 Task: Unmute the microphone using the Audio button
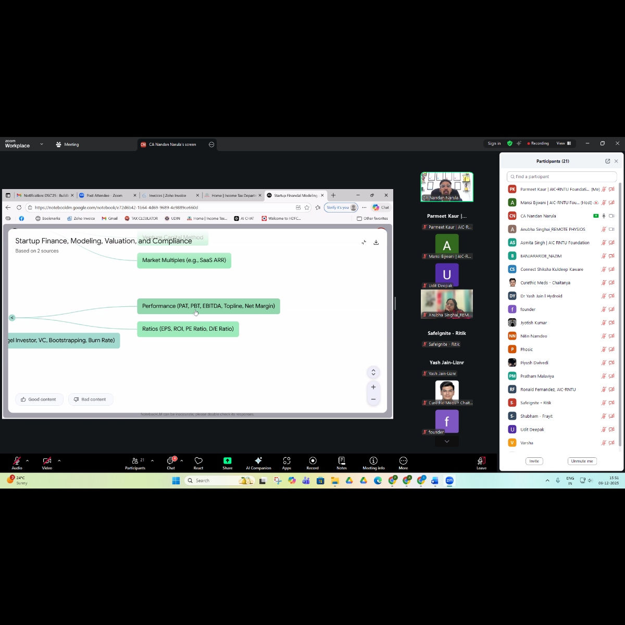(x=17, y=463)
